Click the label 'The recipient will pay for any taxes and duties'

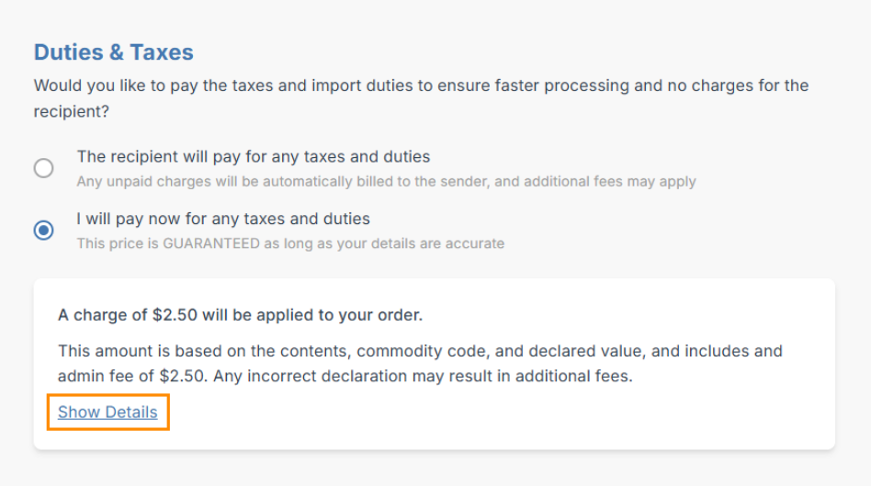254,157
